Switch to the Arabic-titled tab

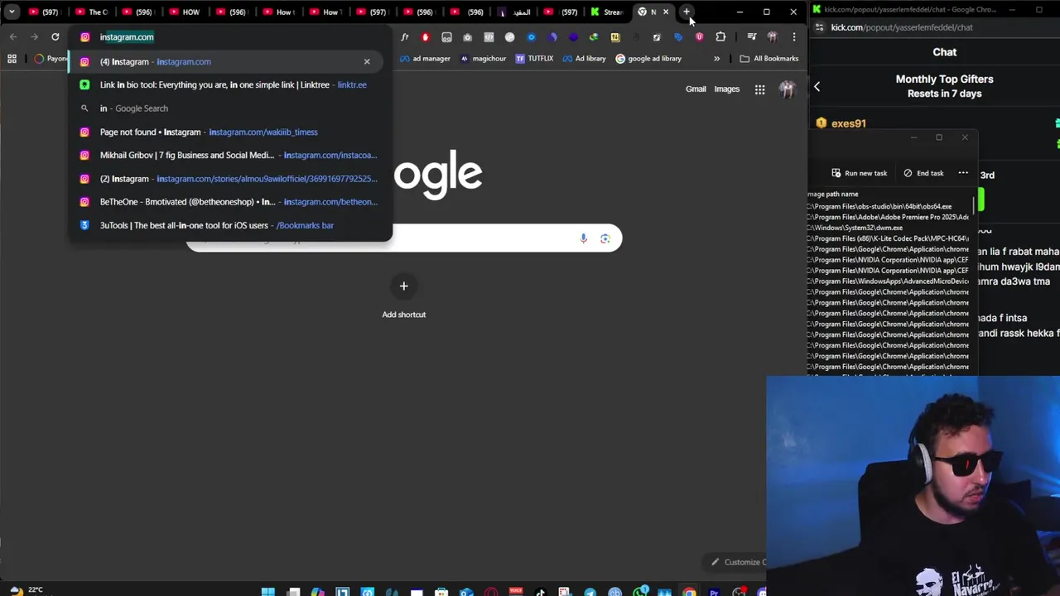(515, 12)
